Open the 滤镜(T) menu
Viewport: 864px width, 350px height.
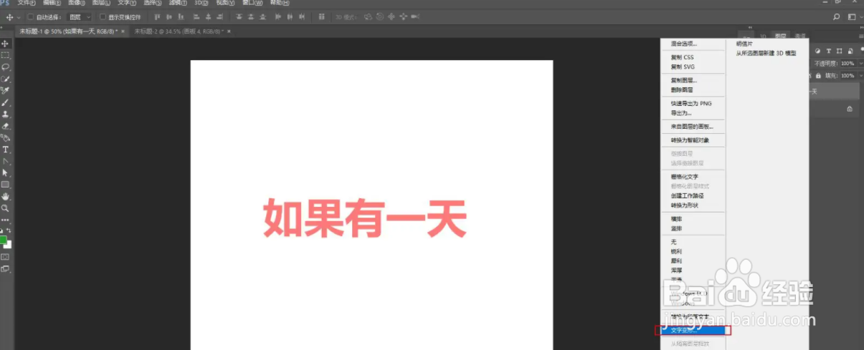pos(178,3)
